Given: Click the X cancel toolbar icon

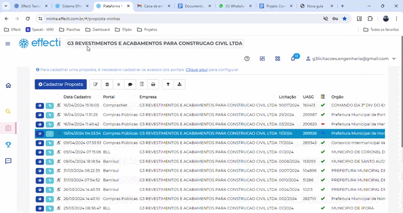Looking at the screenshot, I should pos(118,84).
